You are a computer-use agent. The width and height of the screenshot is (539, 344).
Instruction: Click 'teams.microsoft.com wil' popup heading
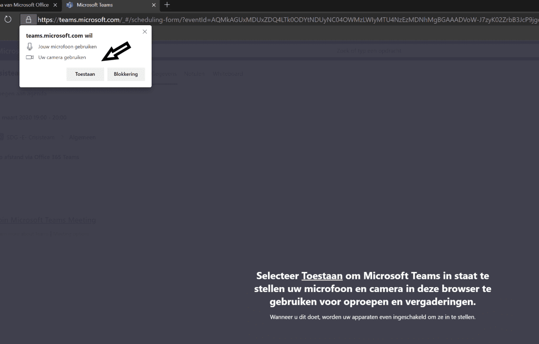(x=59, y=35)
